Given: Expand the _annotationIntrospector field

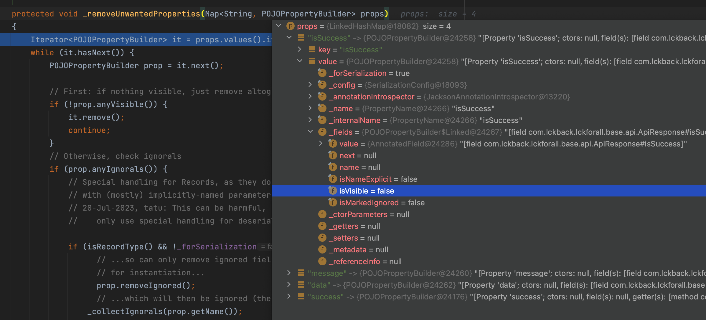Looking at the screenshot, I should pos(310,96).
